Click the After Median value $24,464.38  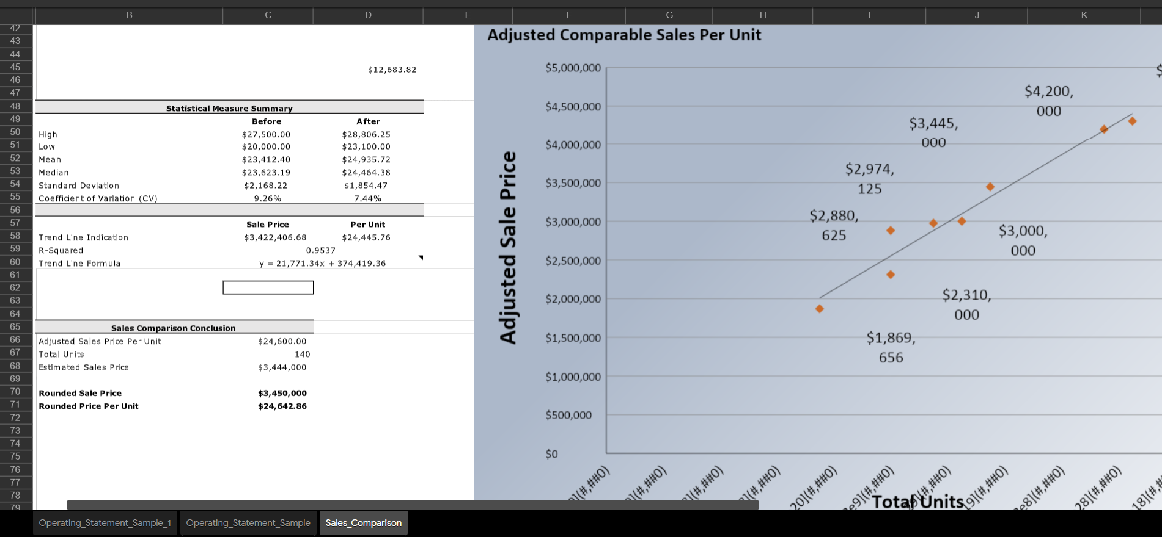click(366, 173)
